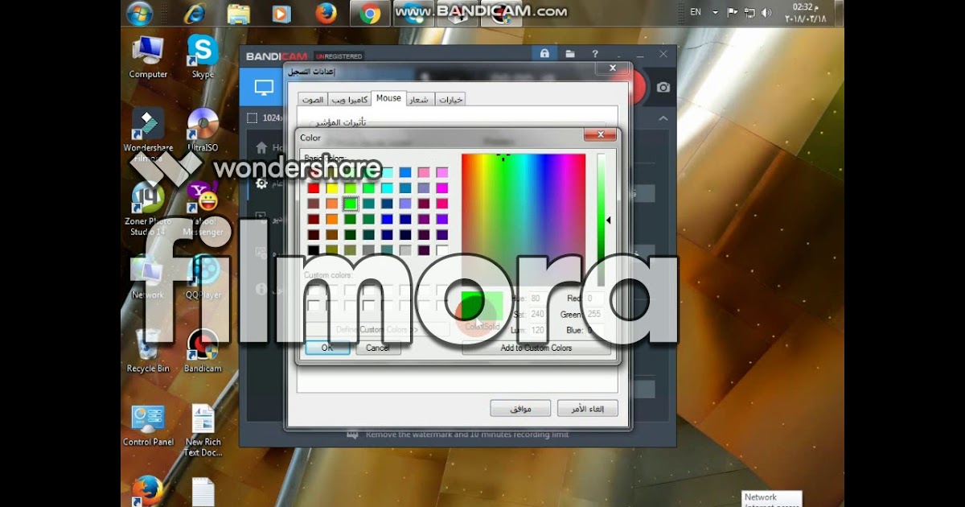Click Bandicam's sidebar info icon
The width and height of the screenshot is (965, 507).
[261, 288]
